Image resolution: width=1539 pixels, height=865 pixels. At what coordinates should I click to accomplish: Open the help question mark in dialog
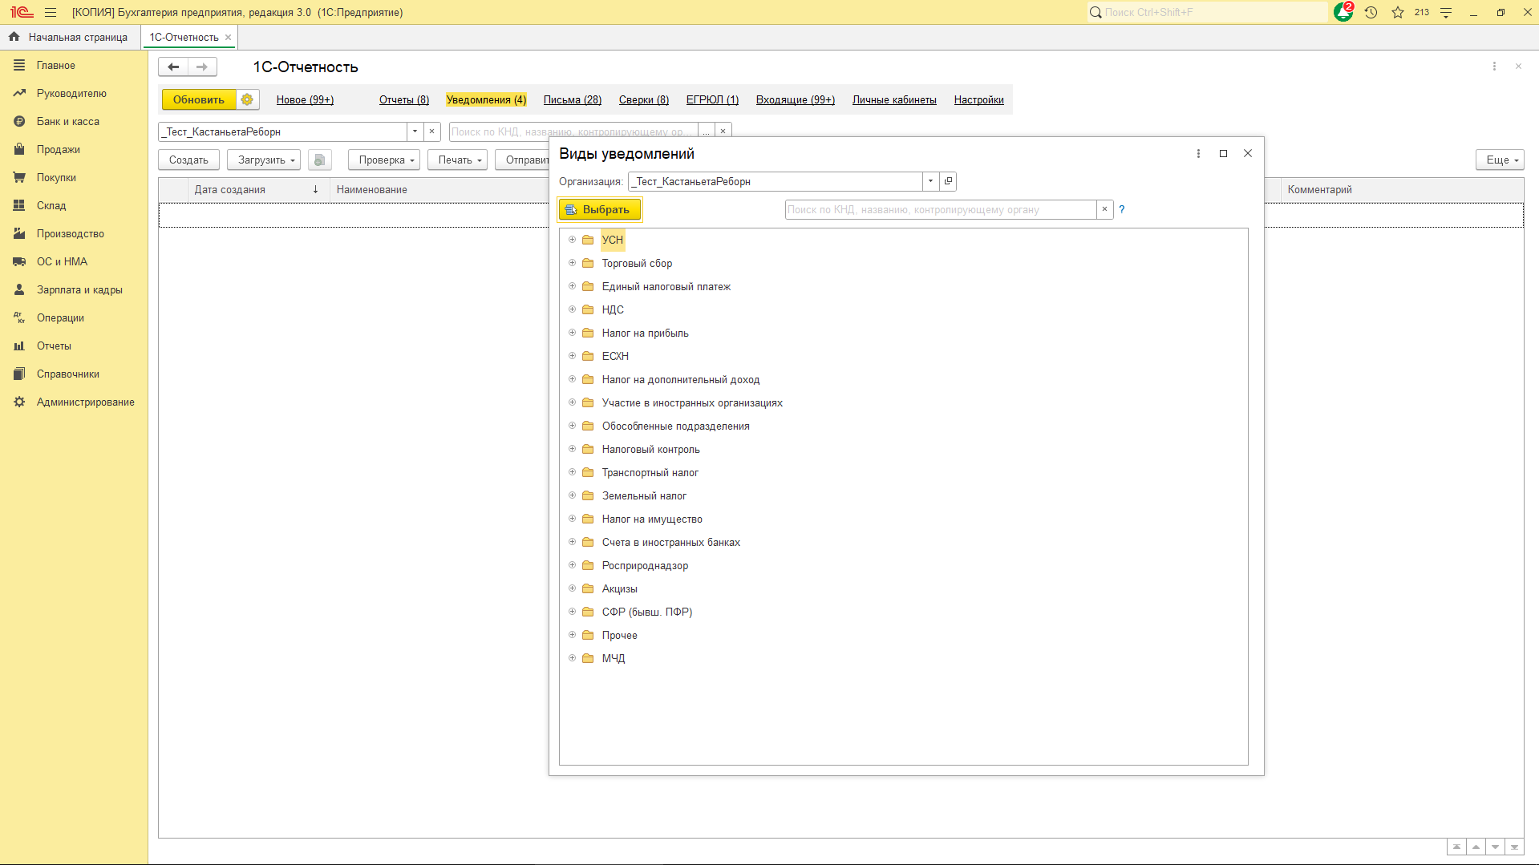1122,209
